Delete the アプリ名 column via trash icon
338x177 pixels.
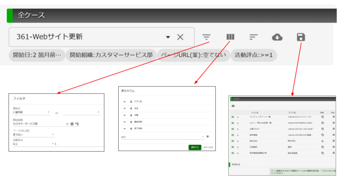tap(131, 101)
